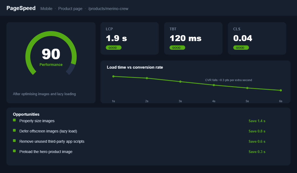Click the 1s axis label

(113, 101)
